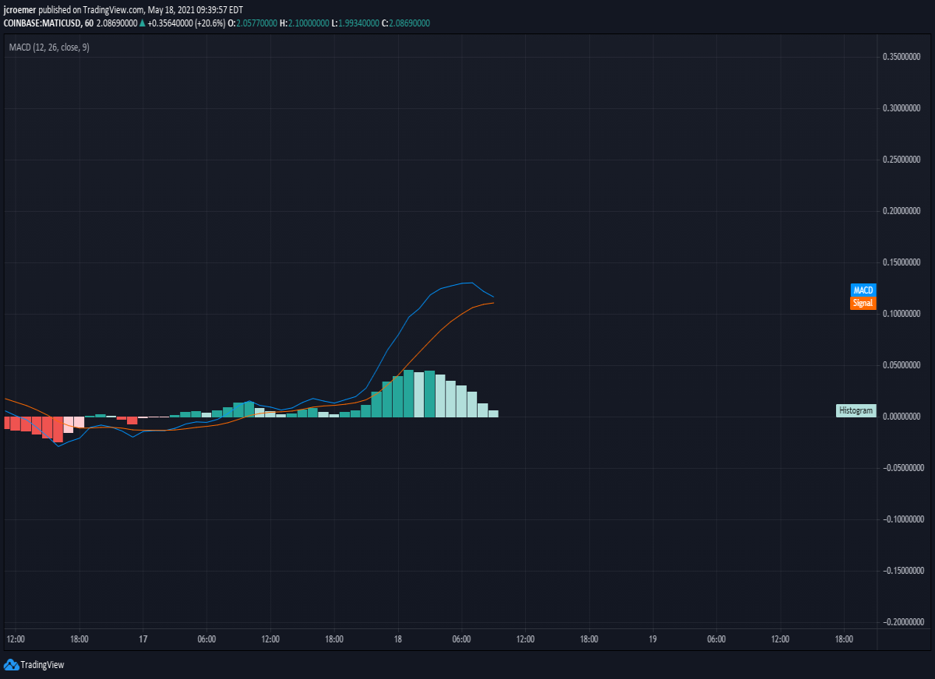Click the lowest red histogram bar

(58, 429)
